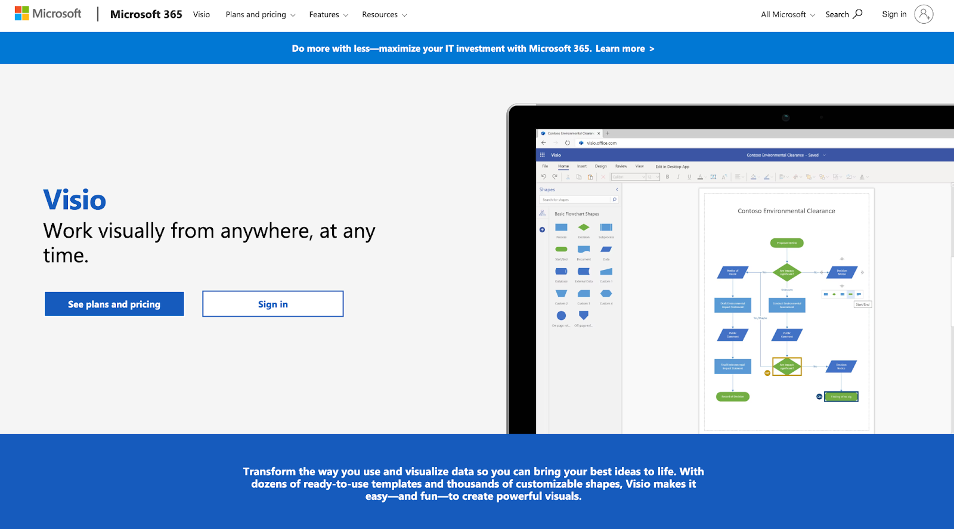Click the Visio link in the top navigation

[x=202, y=14]
